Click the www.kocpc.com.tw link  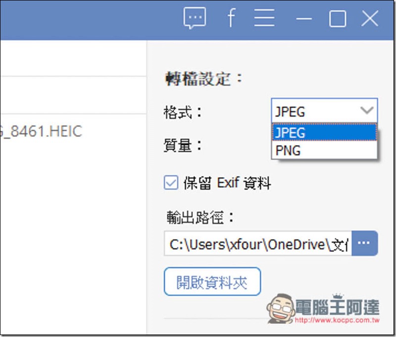(337, 320)
